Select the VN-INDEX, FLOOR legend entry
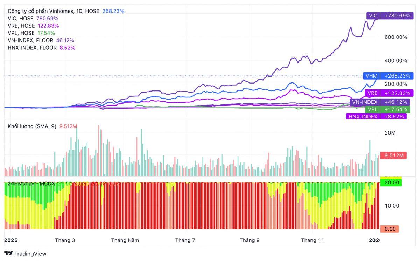420x261 pixels. point(30,41)
